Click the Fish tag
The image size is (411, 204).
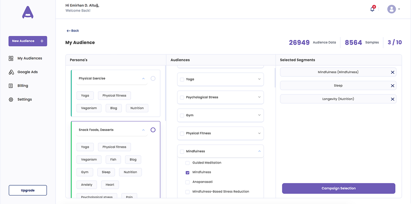pos(113,159)
